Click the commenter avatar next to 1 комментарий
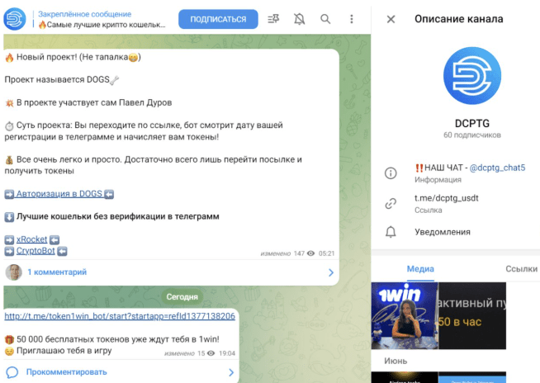 pos(14,272)
